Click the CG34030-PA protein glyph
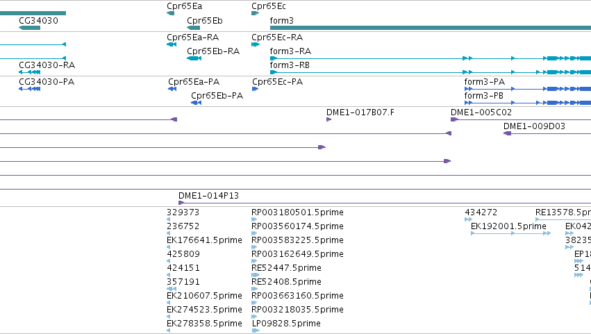The height and width of the screenshot is (334, 591). (29, 89)
